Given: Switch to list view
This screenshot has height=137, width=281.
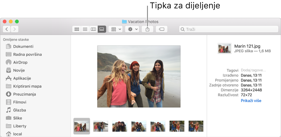Looking at the screenshot, I should (x=85, y=29).
